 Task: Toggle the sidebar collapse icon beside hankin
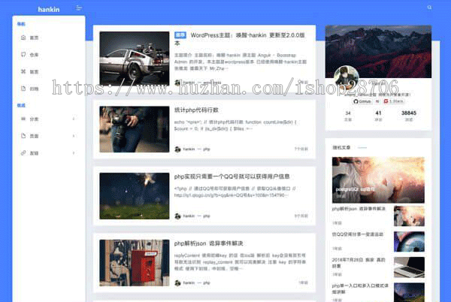(79, 8)
